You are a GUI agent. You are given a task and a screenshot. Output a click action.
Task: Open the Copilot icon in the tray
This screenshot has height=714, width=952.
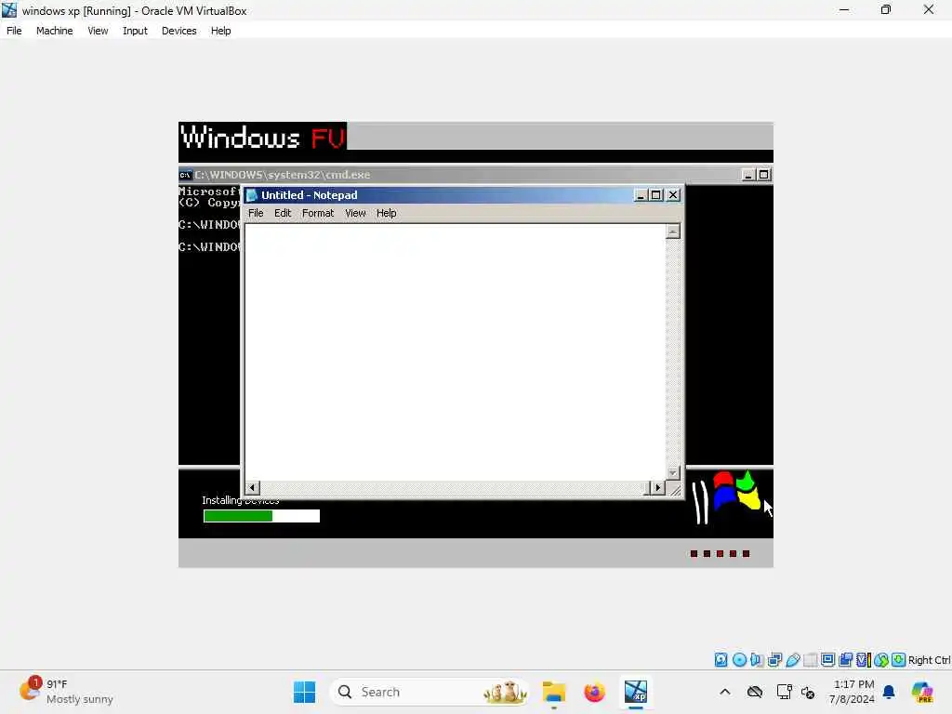pyautogui.click(x=921, y=692)
